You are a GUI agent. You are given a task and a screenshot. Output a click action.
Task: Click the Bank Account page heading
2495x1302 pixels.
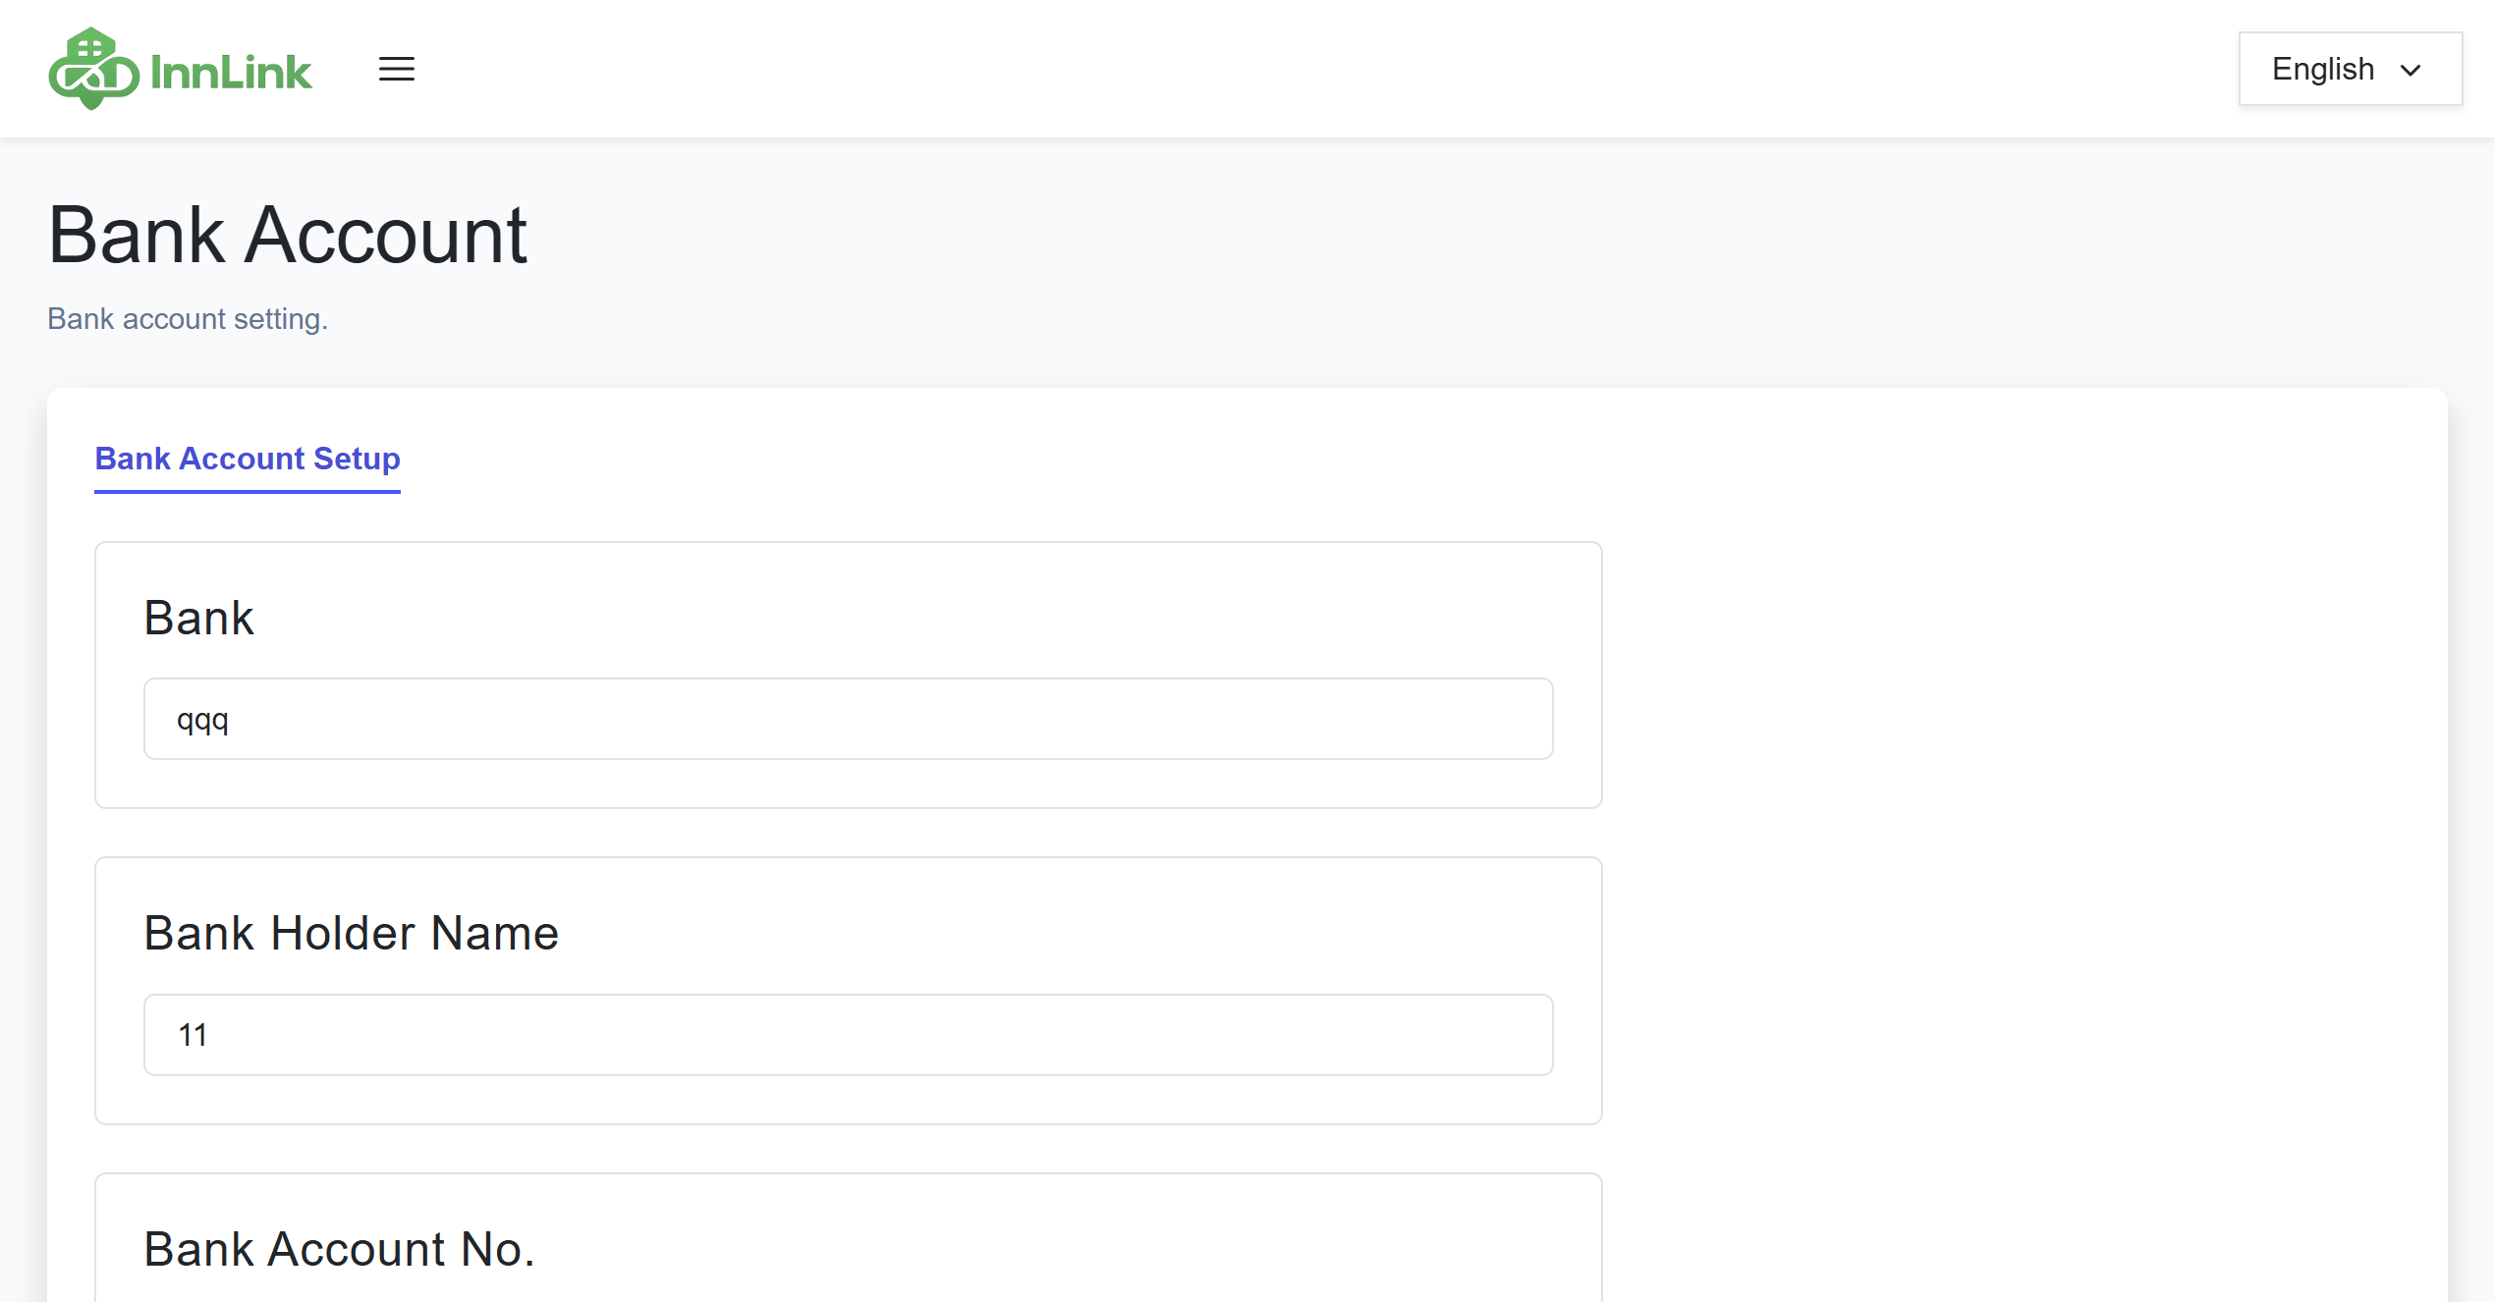point(288,236)
